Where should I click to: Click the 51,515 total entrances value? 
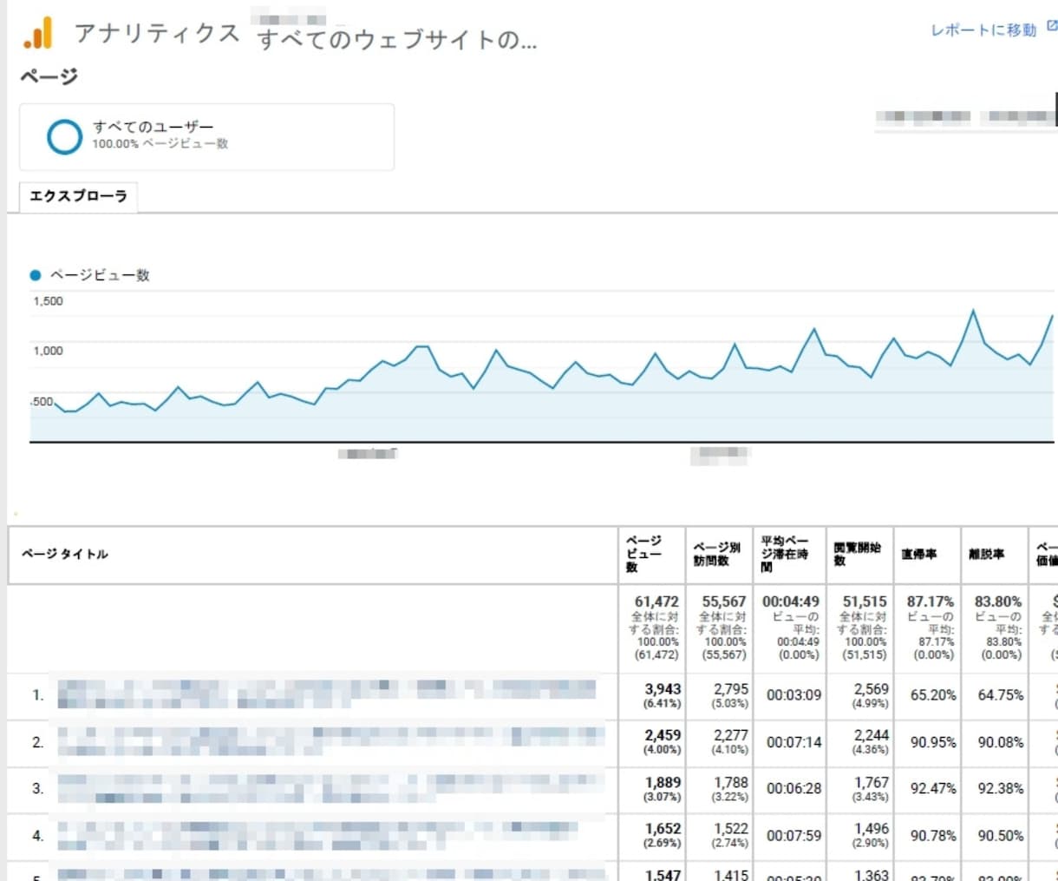coord(865,601)
